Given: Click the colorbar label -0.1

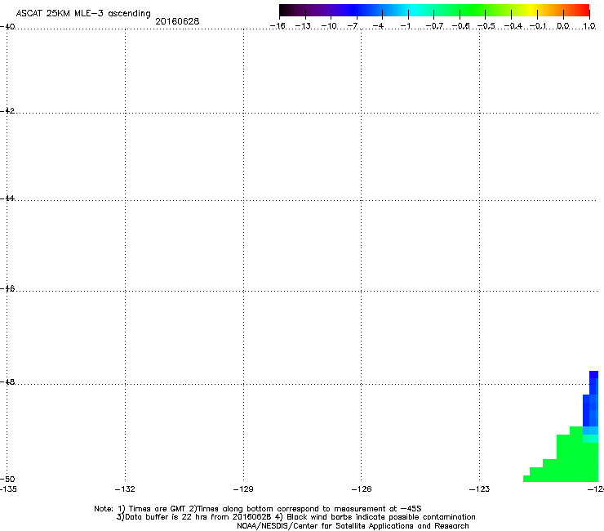Looking at the screenshot, I should [x=538, y=26].
